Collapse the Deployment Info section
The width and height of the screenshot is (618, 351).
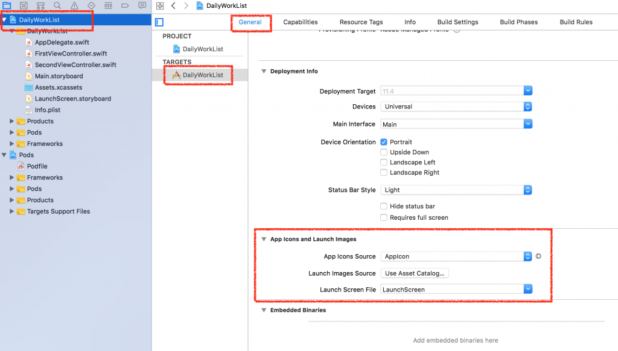click(264, 71)
